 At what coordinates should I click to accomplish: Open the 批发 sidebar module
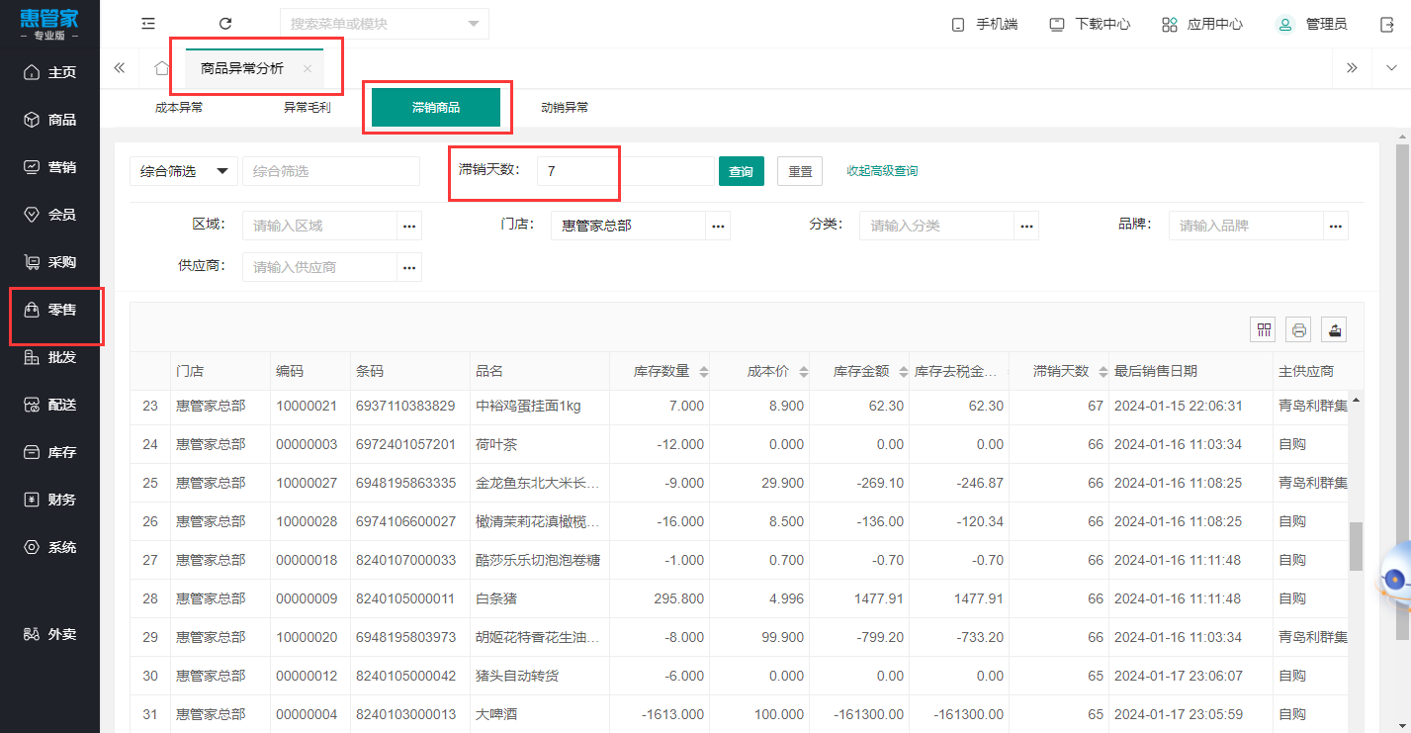click(x=49, y=357)
